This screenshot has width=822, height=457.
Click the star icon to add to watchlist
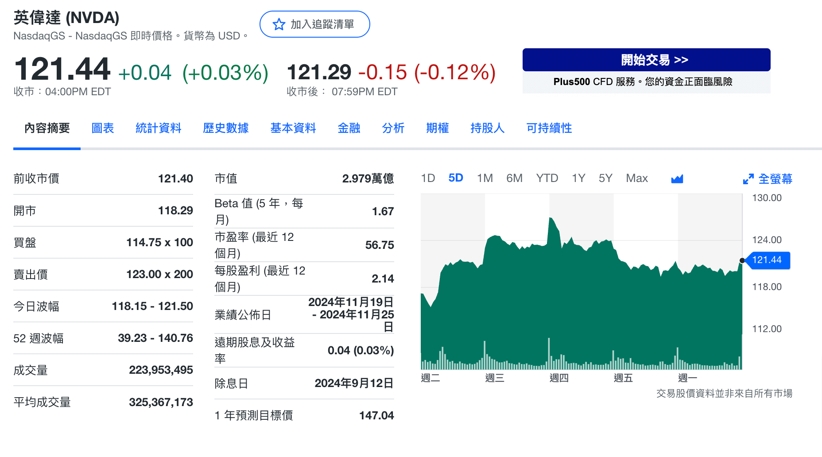[x=279, y=24]
